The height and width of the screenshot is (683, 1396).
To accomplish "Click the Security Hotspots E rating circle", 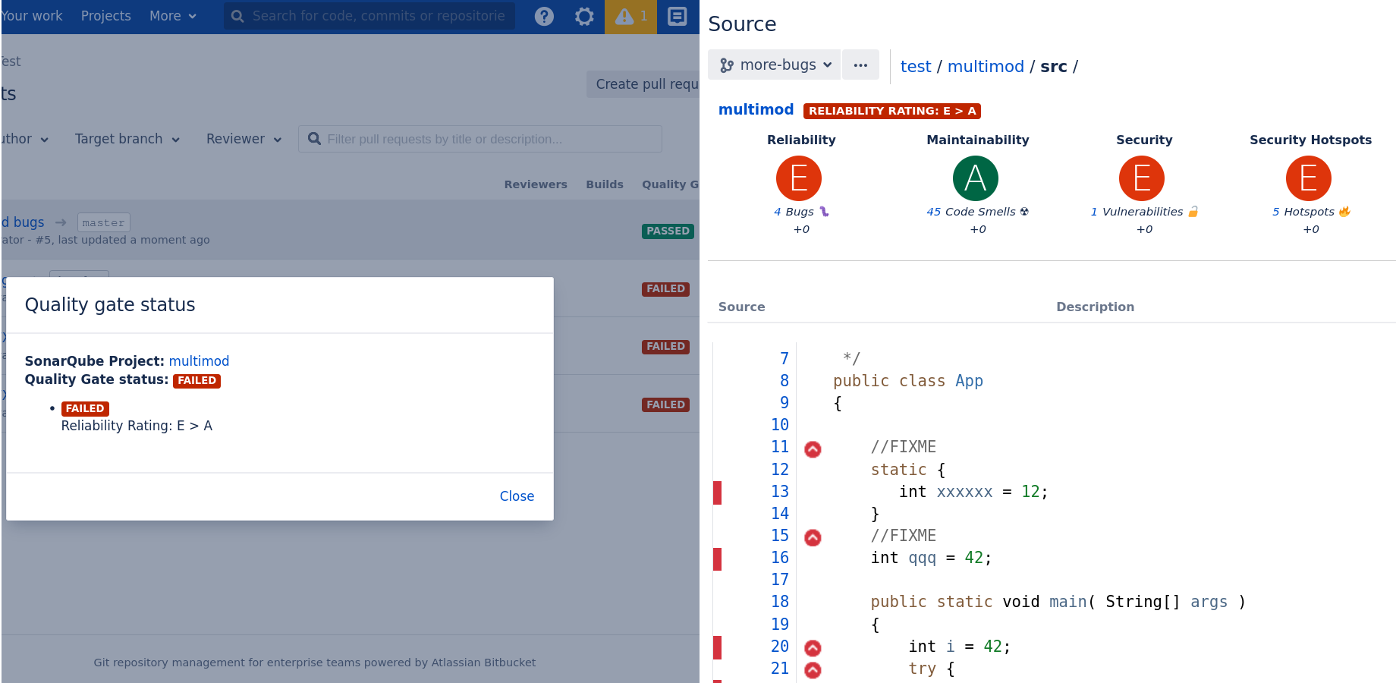I will tap(1309, 178).
